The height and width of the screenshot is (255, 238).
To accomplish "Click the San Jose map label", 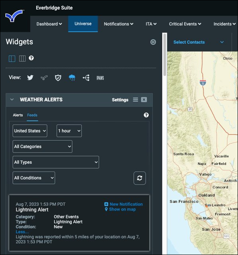I will (211, 230).
